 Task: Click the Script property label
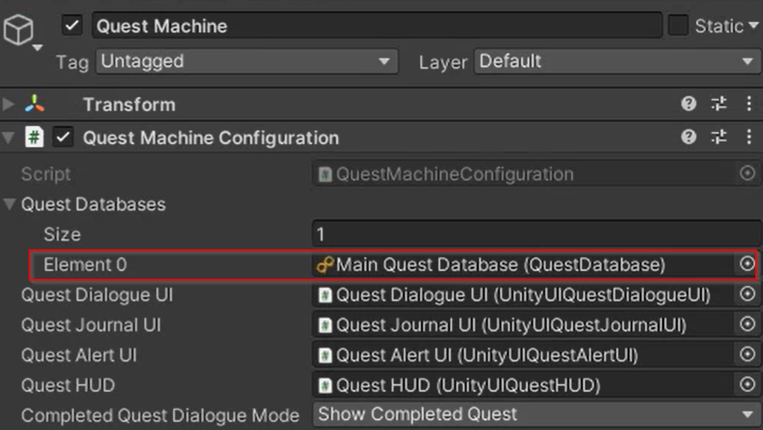pos(46,174)
